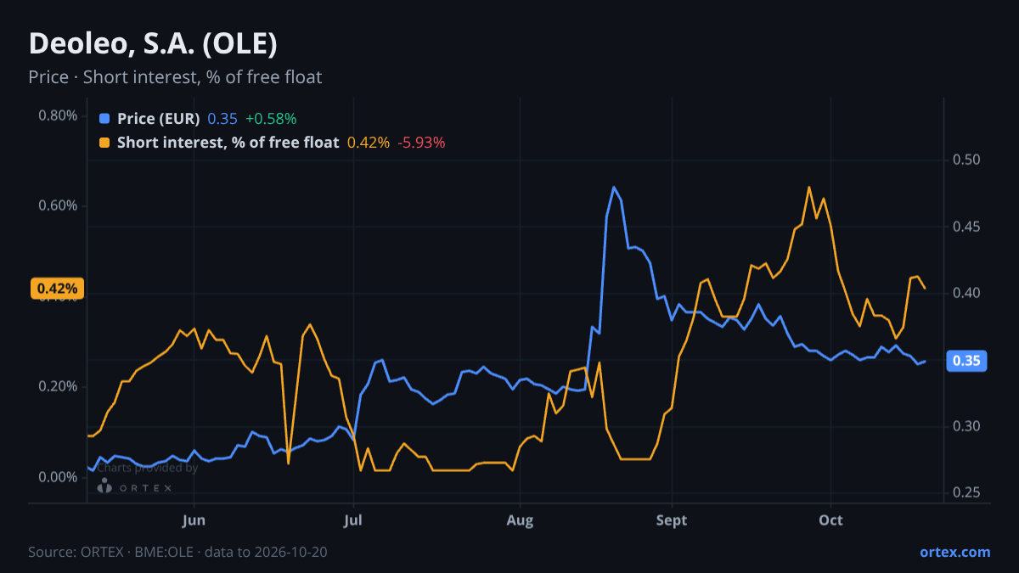The width and height of the screenshot is (1019, 573).
Task: Click the Oct x-axis label
Action: [831, 520]
